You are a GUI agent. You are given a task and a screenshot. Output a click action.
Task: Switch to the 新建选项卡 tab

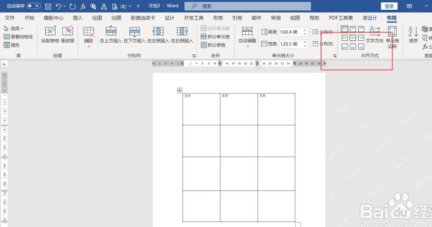(x=143, y=18)
